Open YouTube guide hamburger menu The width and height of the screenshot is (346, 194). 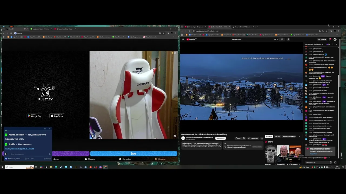click(183, 39)
